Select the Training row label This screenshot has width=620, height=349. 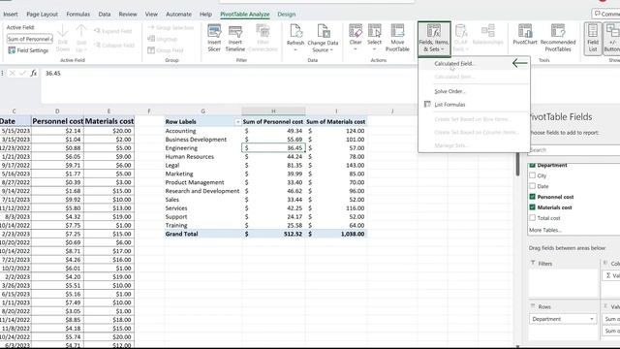click(176, 225)
